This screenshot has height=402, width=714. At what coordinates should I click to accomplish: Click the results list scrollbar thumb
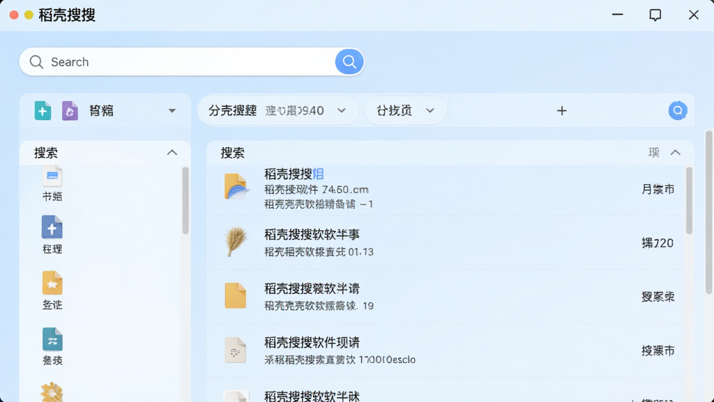(x=689, y=200)
